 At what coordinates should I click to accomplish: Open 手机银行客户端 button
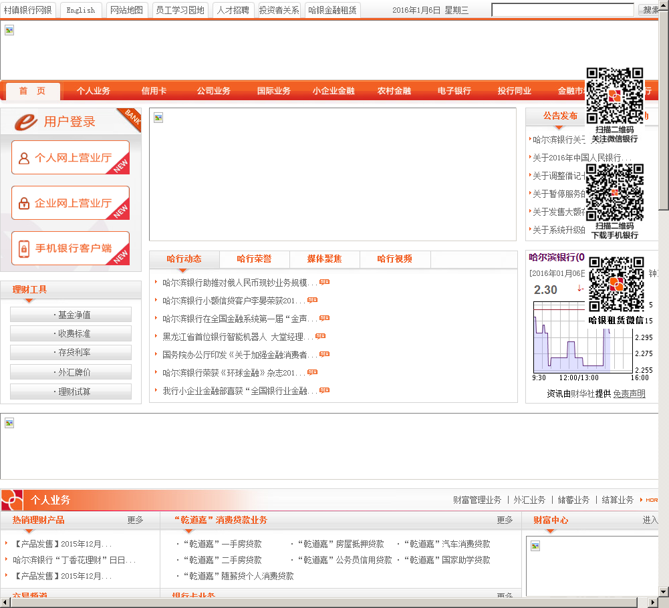coord(70,249)
